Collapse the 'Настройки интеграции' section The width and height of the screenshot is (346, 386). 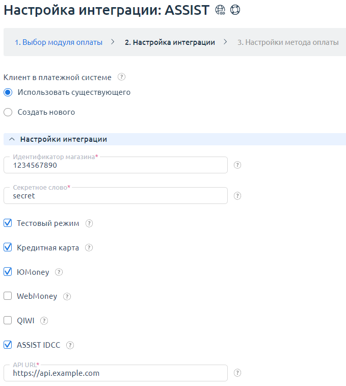coord(12,139)
